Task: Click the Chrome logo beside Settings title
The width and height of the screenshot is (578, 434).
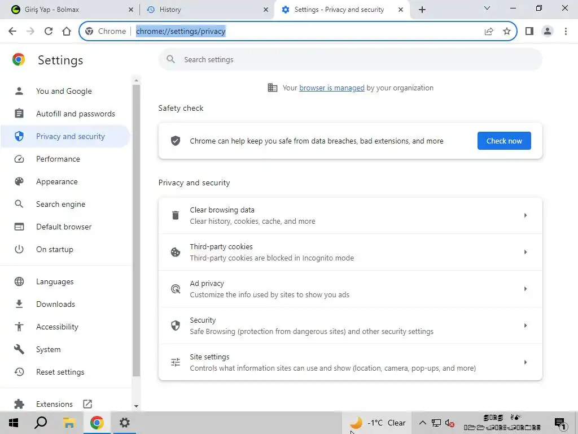Action: pos(19,59)
